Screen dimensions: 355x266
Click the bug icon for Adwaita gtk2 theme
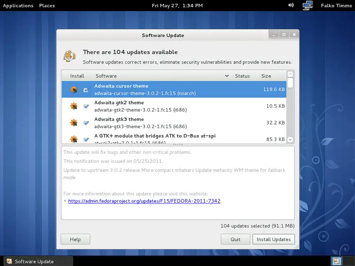[74, 106]
